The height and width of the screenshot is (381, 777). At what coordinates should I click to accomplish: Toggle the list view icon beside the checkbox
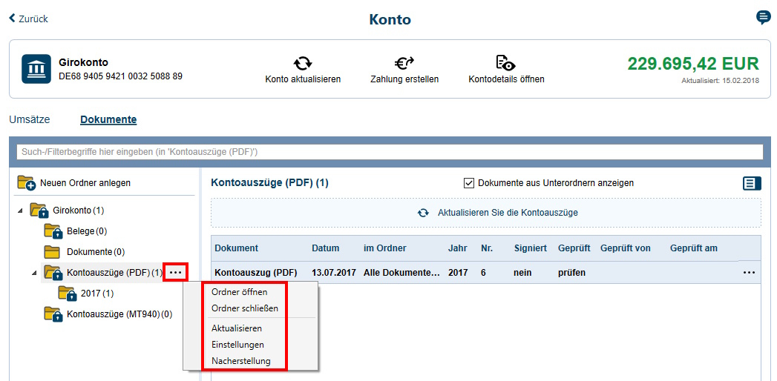click(752, 184)
